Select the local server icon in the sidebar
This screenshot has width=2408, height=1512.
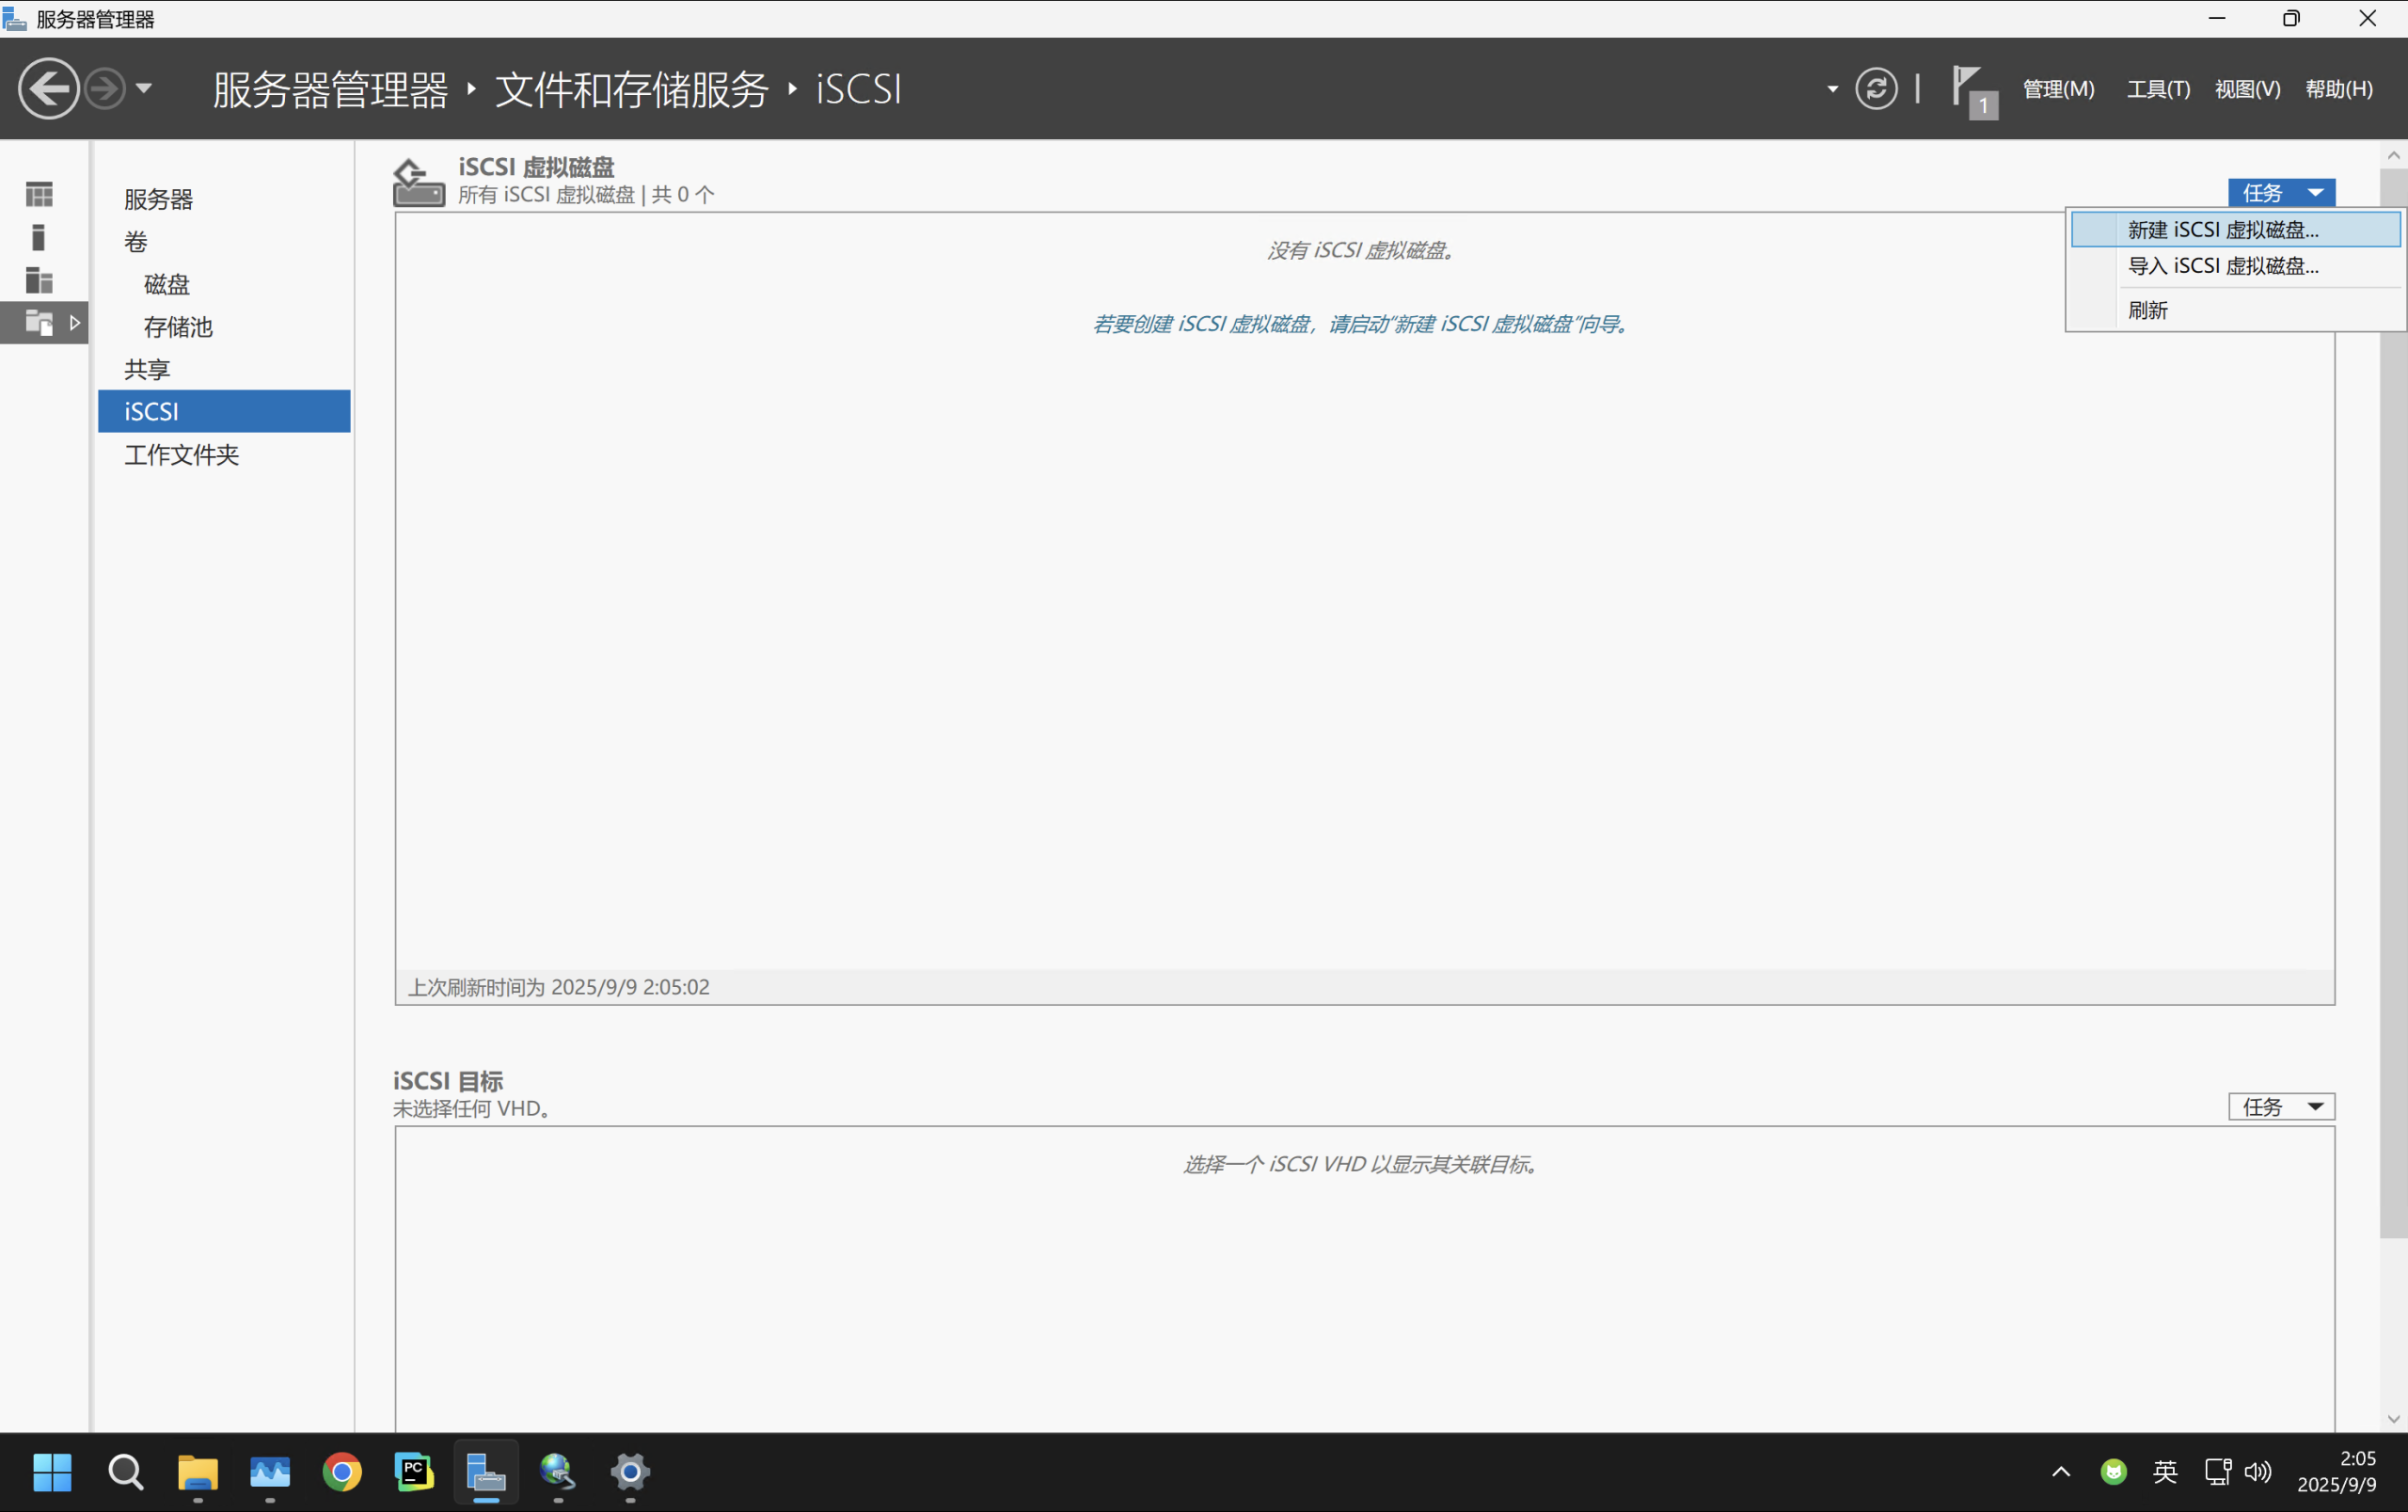pos(38,237)
